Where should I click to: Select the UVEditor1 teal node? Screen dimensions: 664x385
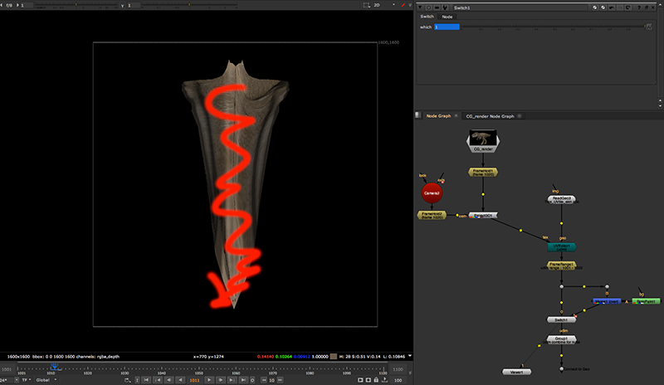562,247
